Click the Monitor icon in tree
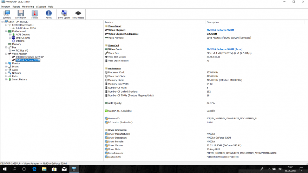The width and height of the screenshot is (308, 173). [x=10, y=64]
